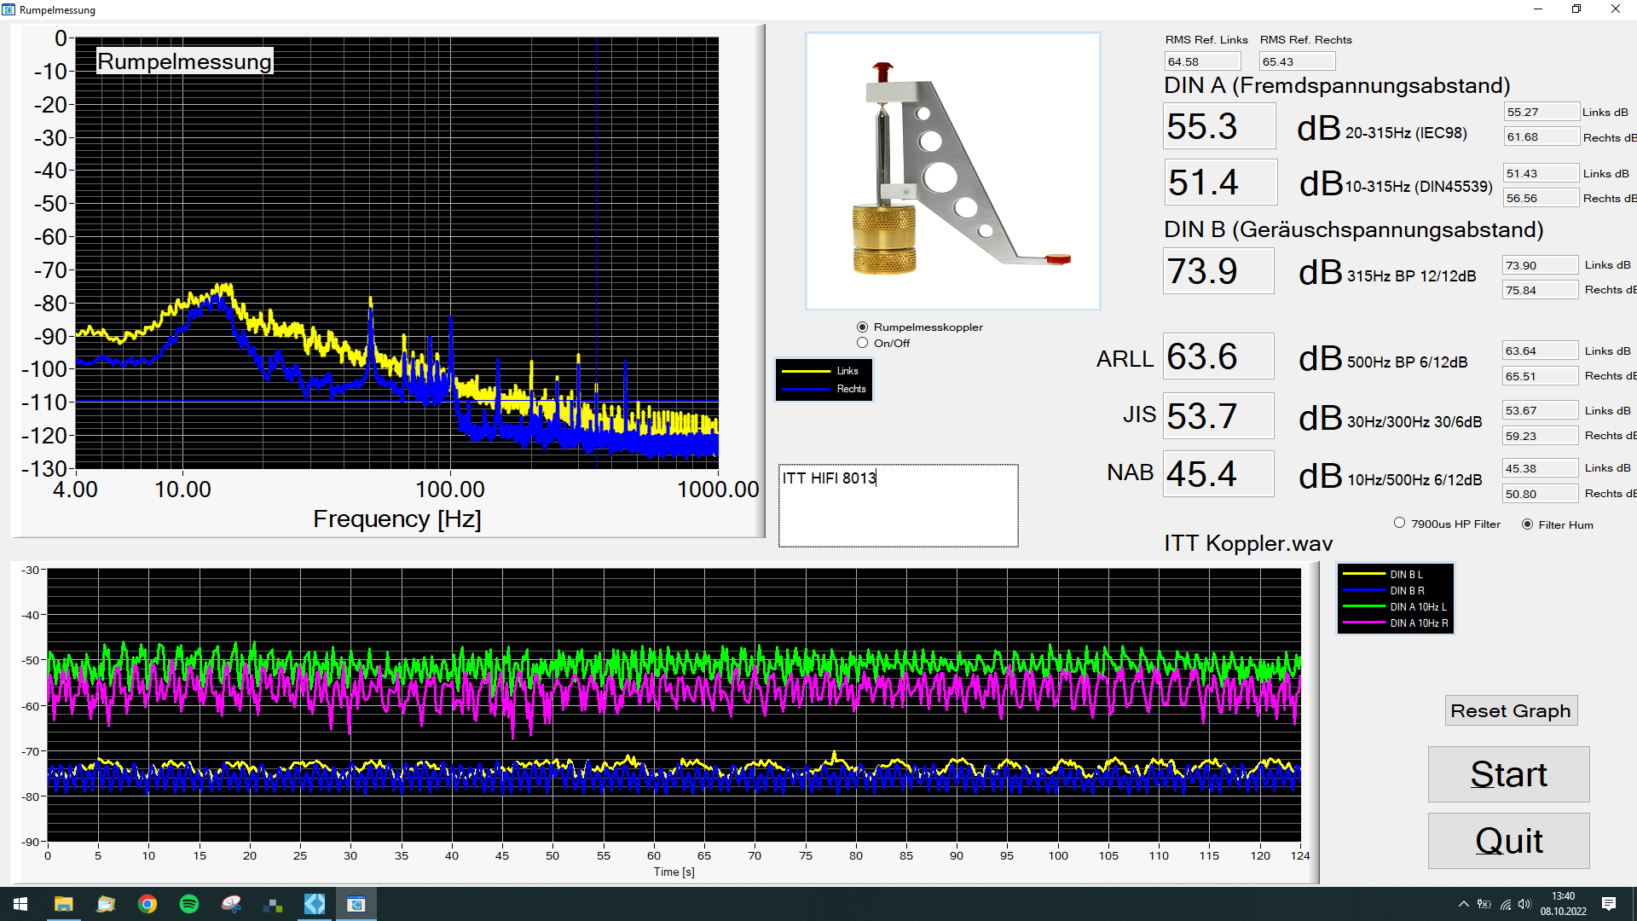Open the Wi-Fi network tray icon

(x=1506, y=904)
